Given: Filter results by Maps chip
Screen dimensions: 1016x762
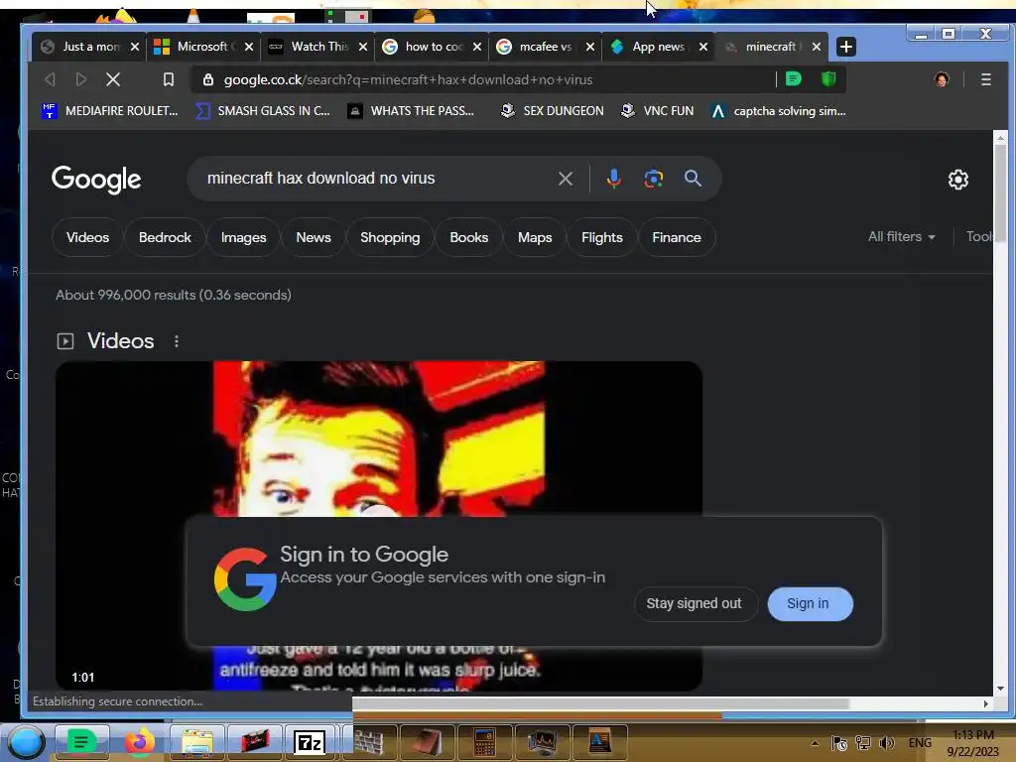Looking at the screenshot, I should (x=535, y=238).
